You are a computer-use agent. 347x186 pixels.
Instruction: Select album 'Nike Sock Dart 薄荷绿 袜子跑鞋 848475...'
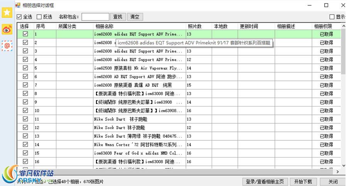140,136
